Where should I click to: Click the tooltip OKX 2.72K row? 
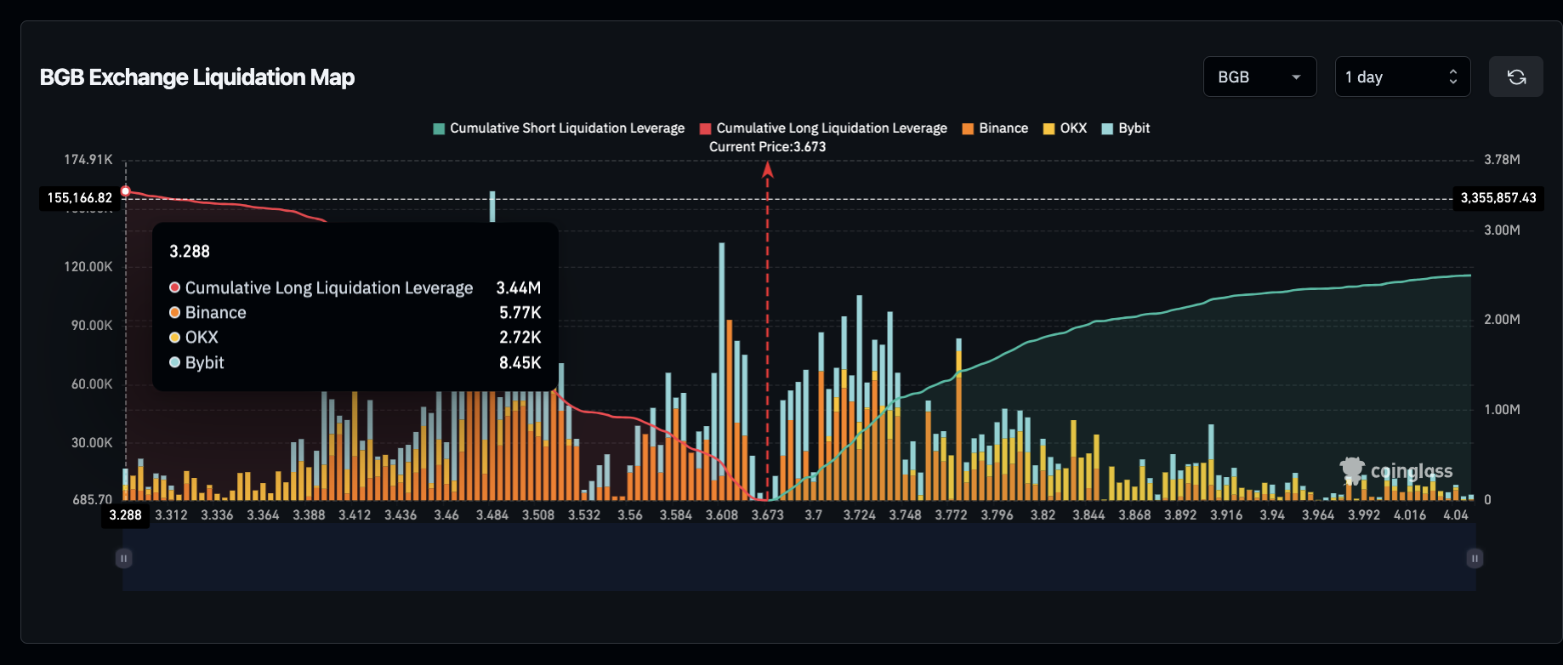(355, 338)
